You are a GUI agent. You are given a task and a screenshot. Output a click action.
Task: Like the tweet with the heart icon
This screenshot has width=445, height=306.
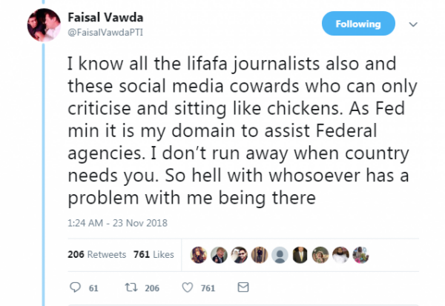click(x=188, y=286)
